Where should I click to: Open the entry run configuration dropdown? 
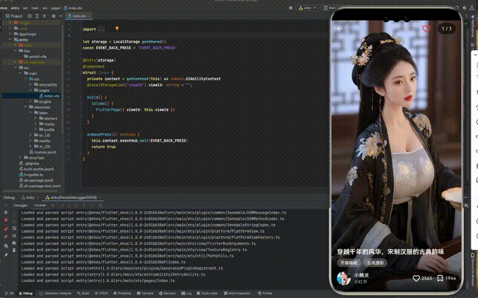coord(307,8)
